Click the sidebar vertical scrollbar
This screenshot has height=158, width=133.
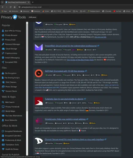pyautogui.click(x=27, y=88)
